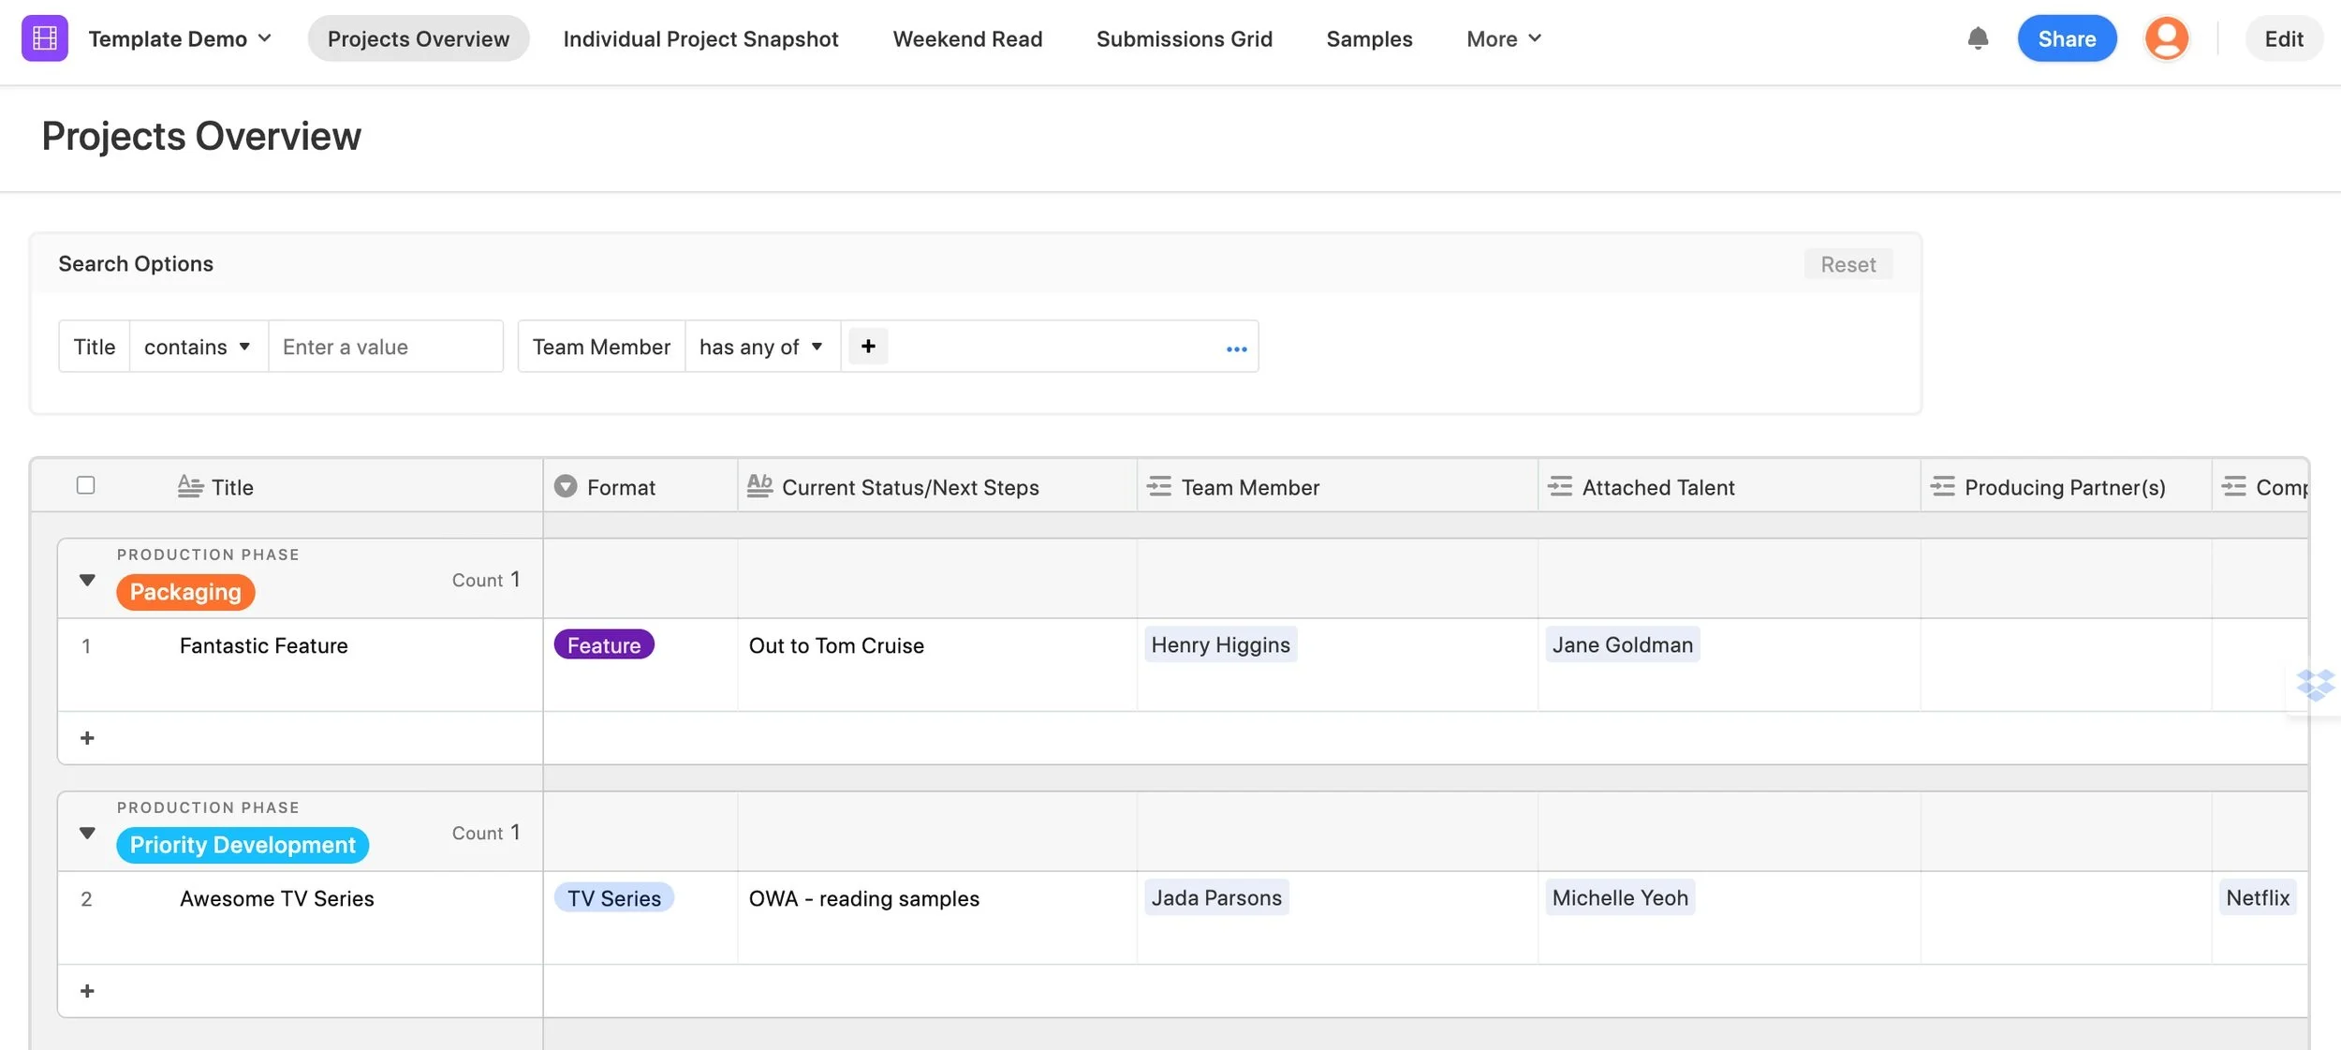Open the Title 'contains' operator dropdown

click(x=198, y=347)
